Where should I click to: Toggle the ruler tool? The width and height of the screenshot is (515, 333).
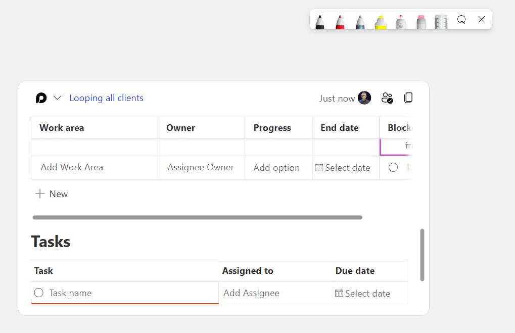(441, 22)
